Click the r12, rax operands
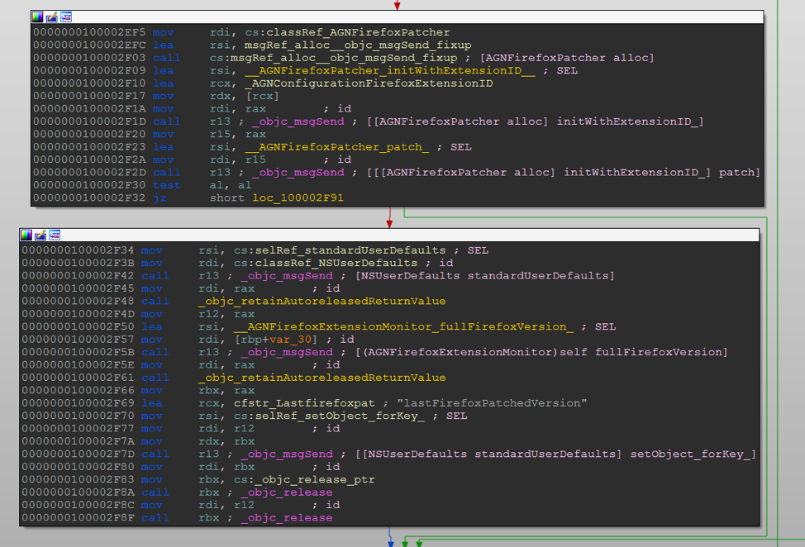805x547 pixels. tap(226, 314)
